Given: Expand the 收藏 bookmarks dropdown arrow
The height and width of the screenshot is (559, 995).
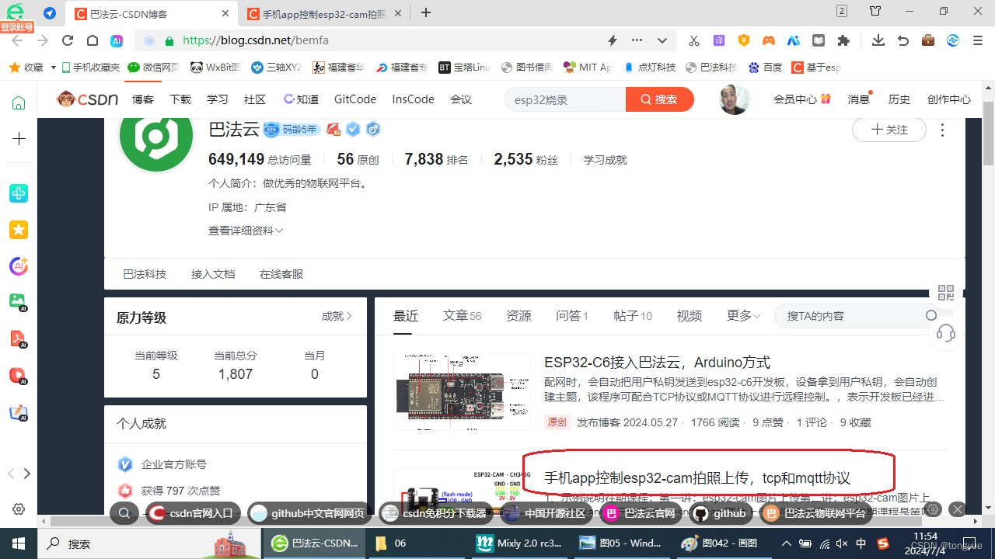Looking at the screenshot, I should (x=54, y=68).
